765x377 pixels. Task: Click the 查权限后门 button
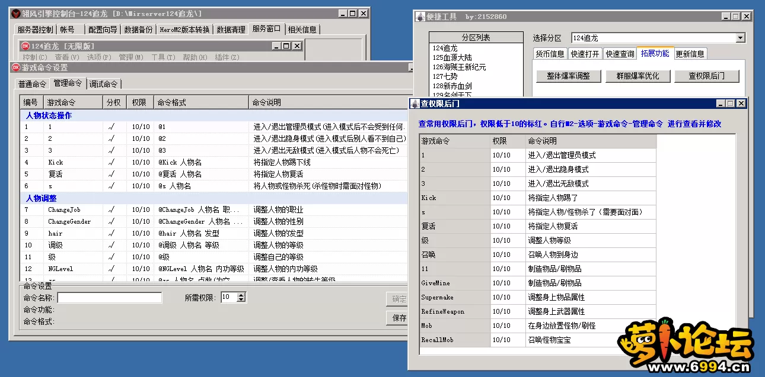(707, 76)
